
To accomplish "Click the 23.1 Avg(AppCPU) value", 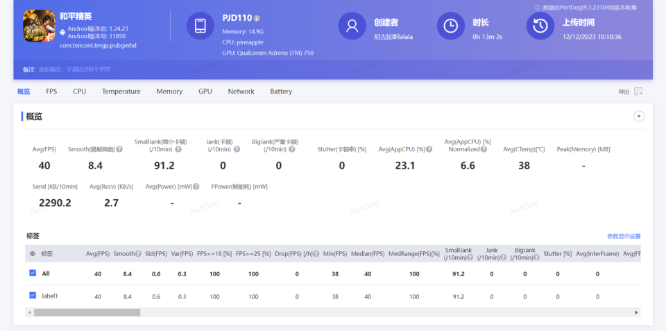I will click(404, 166).
